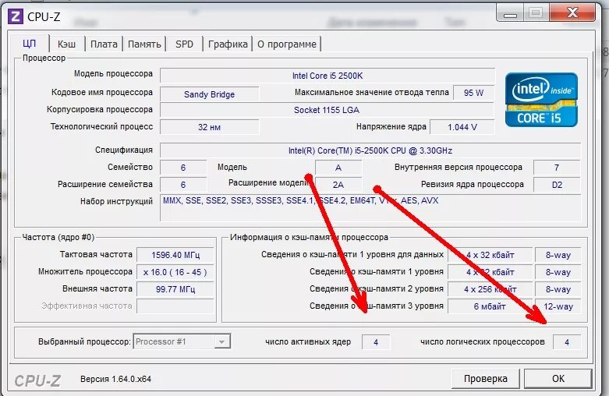Viewport: 609px width, 396px height.
Task: Switch to the Плата tab
Action: [x=104, y=44]
